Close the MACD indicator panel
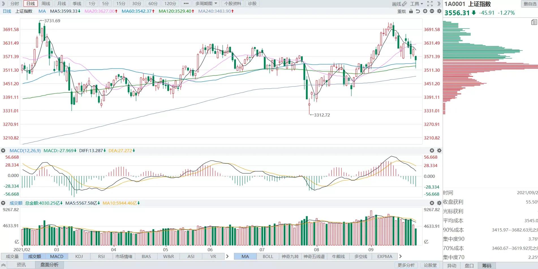 (x=432, y=151)
